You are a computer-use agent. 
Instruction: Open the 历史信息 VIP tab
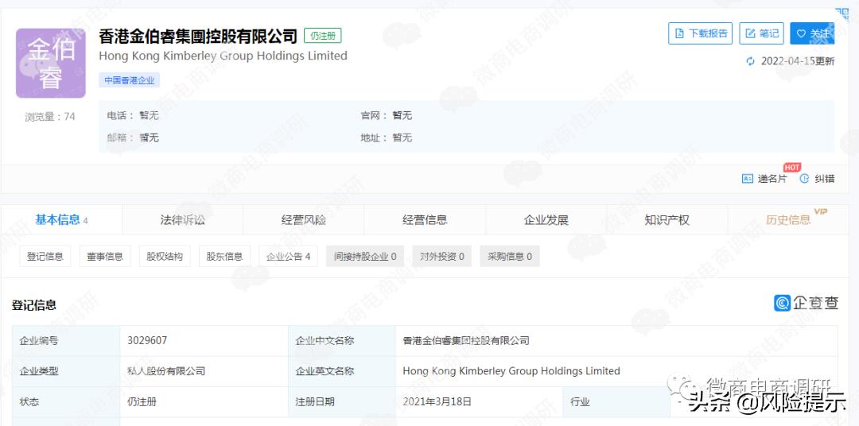click(x=788, y=220)
